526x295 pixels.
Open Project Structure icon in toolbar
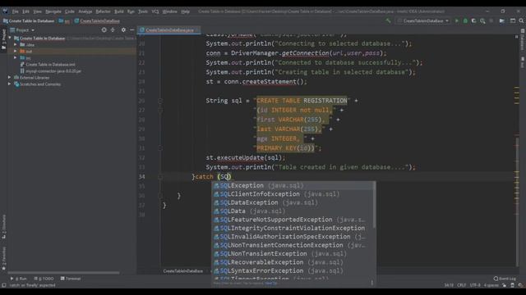tap(502, 20)
